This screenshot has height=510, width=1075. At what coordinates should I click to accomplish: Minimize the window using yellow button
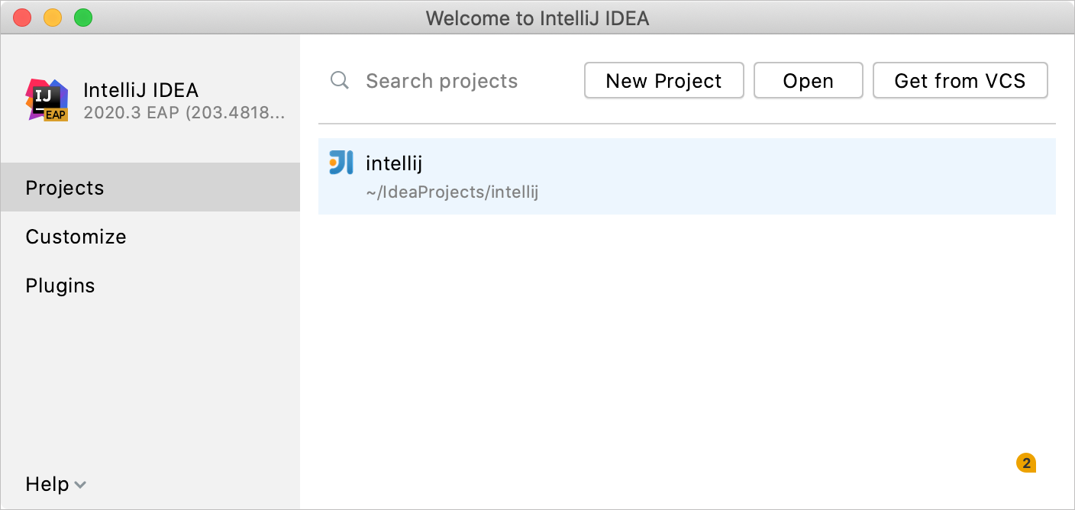coord(53,18)
